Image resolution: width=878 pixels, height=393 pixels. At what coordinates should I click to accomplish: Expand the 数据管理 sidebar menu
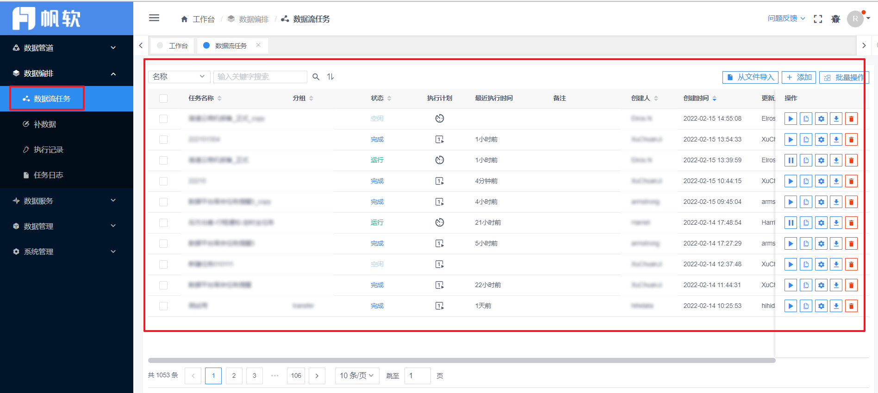tap(67, 226)
